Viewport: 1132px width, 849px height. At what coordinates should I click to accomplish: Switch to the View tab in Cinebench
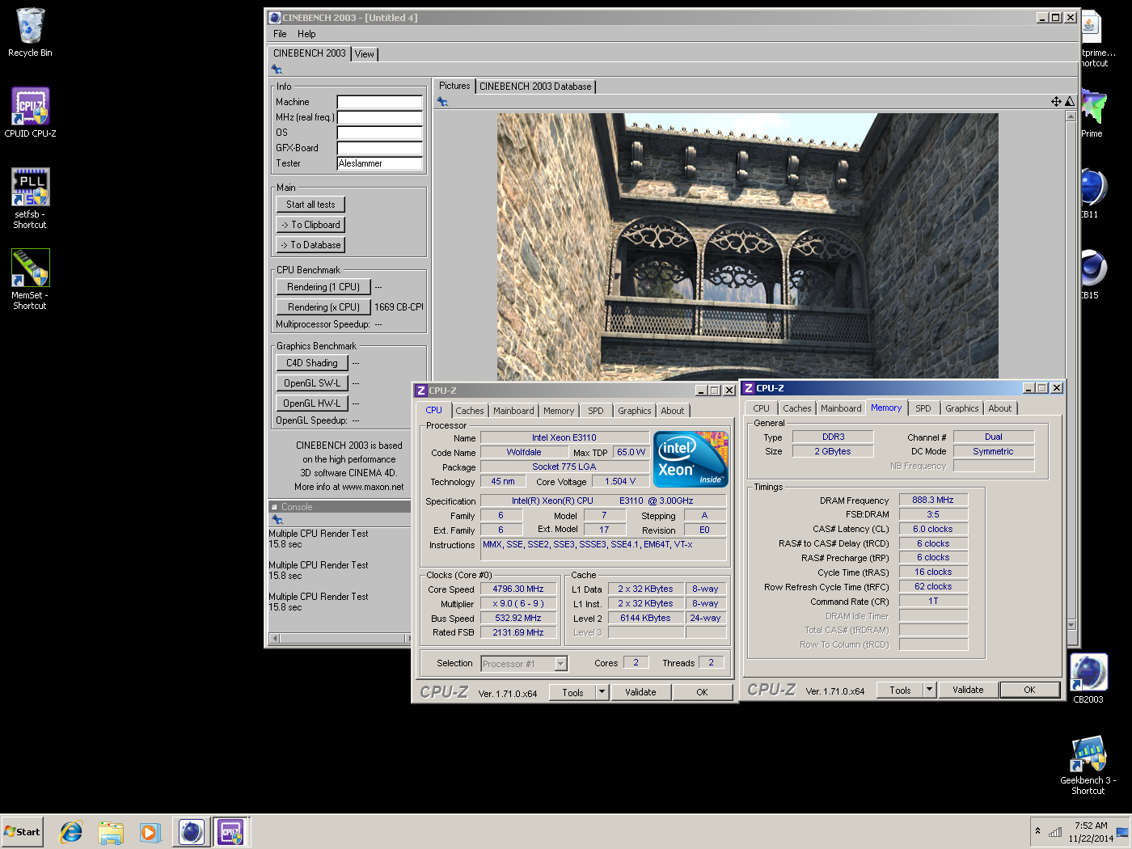(x=365, y=54)
